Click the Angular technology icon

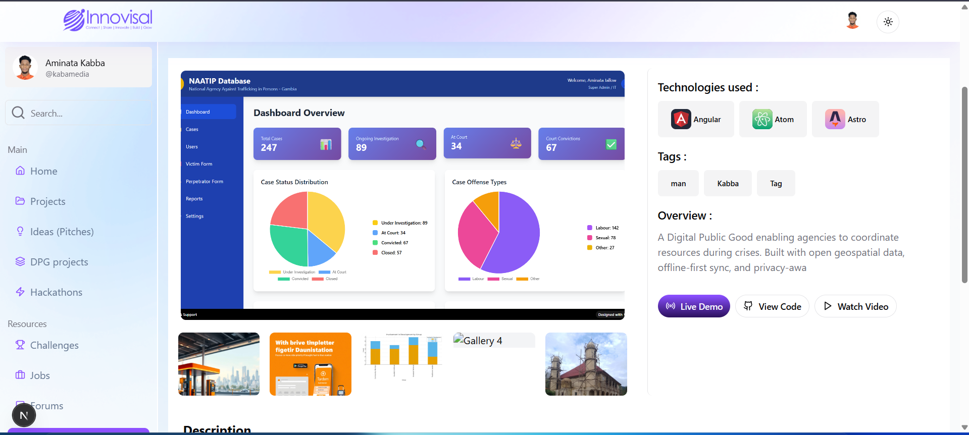tap(681, 120)
